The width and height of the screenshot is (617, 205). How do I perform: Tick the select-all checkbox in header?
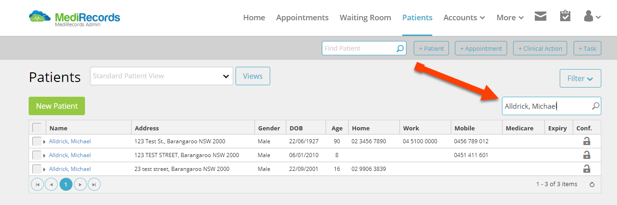coord(37,127)
